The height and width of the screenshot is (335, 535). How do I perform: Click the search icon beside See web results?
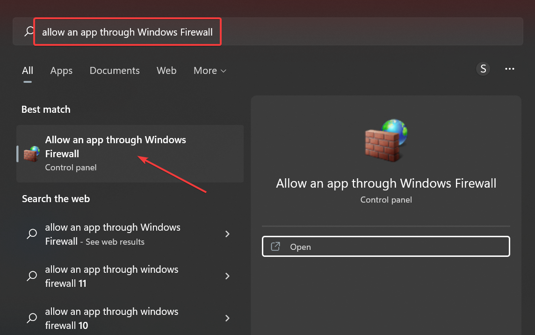point(32,234)
